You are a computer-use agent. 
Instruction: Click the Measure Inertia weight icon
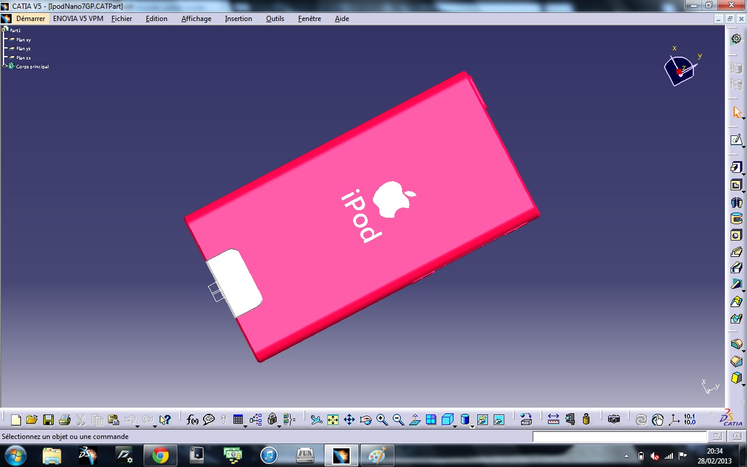tap(587, 420)
